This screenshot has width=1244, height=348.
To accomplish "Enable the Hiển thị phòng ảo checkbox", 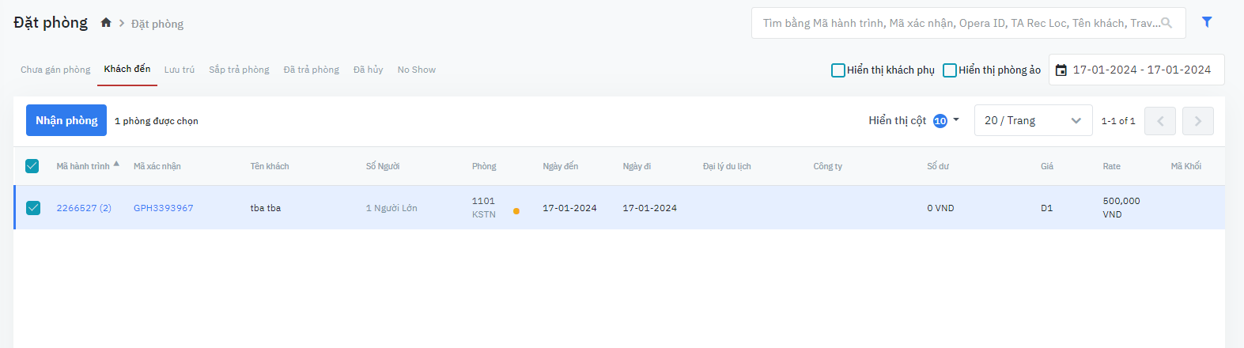I will (950, 70).
